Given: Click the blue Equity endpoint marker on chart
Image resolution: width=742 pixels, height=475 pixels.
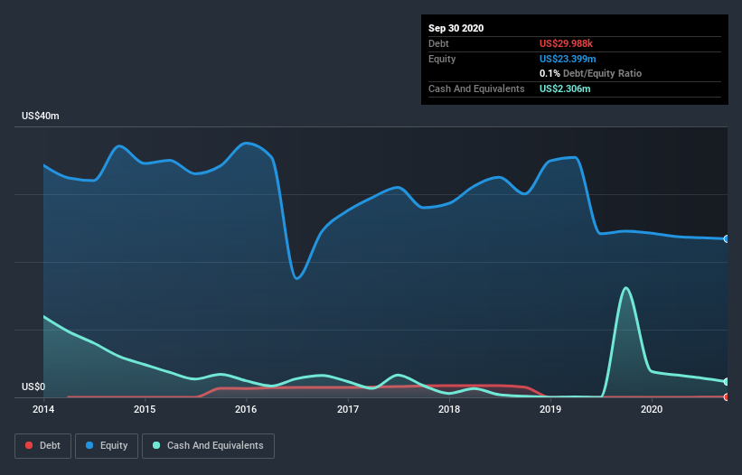Looking at the screenshot, I should tap(726, 238).
